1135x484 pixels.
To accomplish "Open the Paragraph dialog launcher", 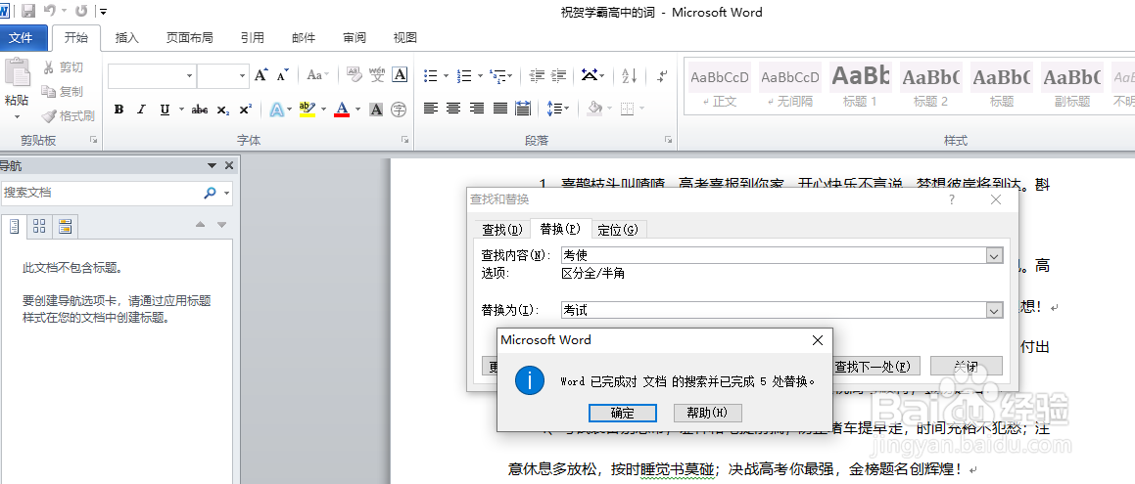I will tap(668, 140).
